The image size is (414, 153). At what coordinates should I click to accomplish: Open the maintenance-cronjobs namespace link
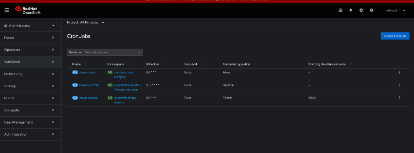(123, 75)
